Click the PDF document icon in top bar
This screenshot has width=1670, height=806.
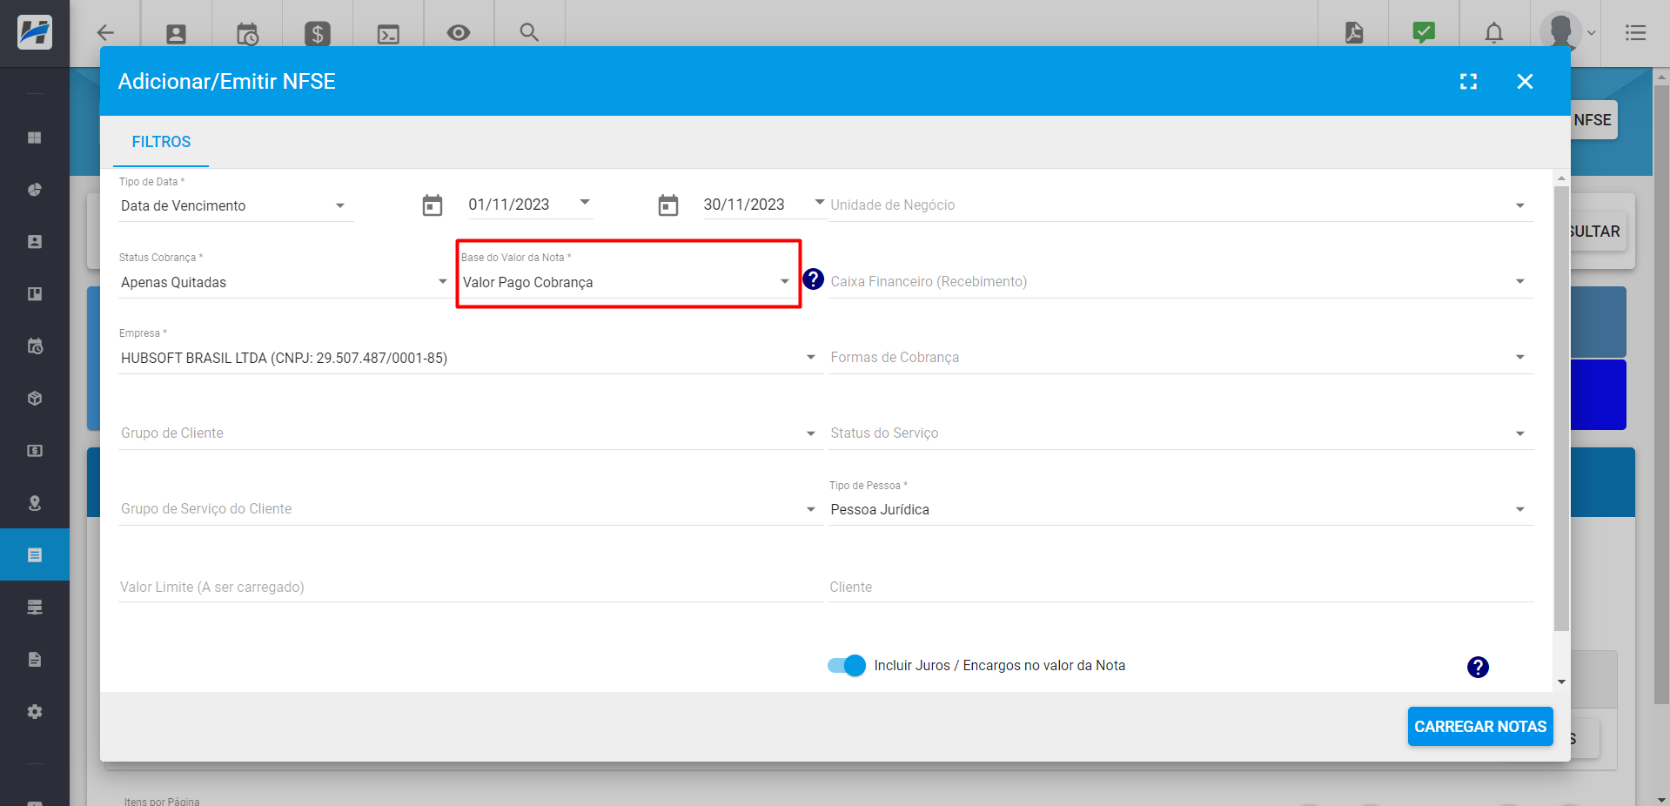tap(1354, 33)
